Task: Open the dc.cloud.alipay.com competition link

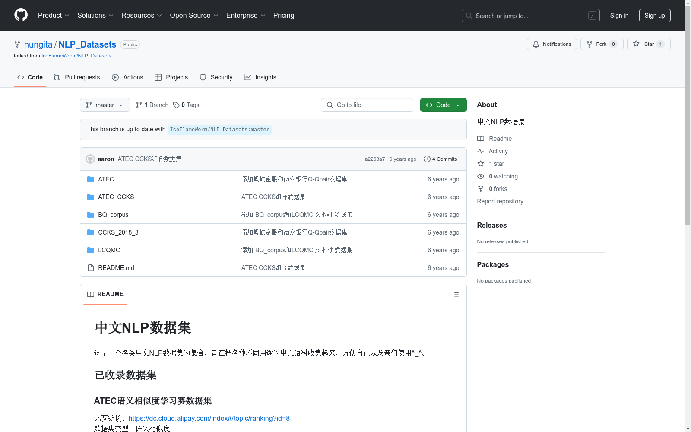Action: [209, 418]
